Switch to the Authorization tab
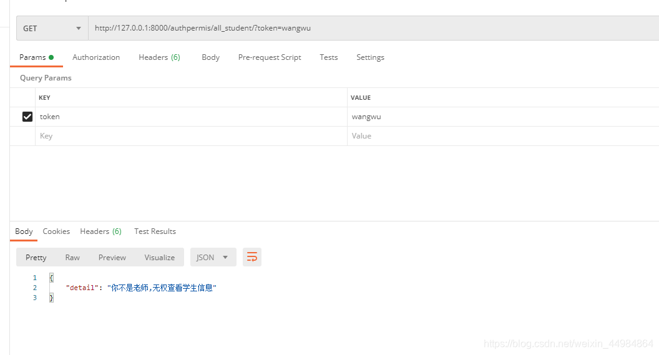Viewport: 659px width, 355px height. point(96,57)
